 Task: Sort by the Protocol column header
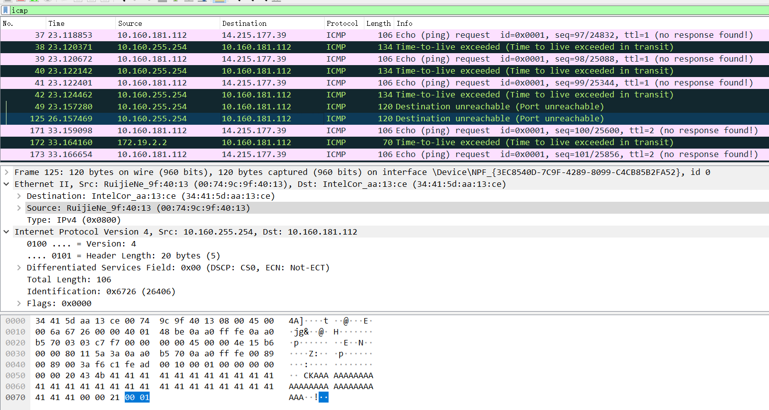click(x=344, y=23)
